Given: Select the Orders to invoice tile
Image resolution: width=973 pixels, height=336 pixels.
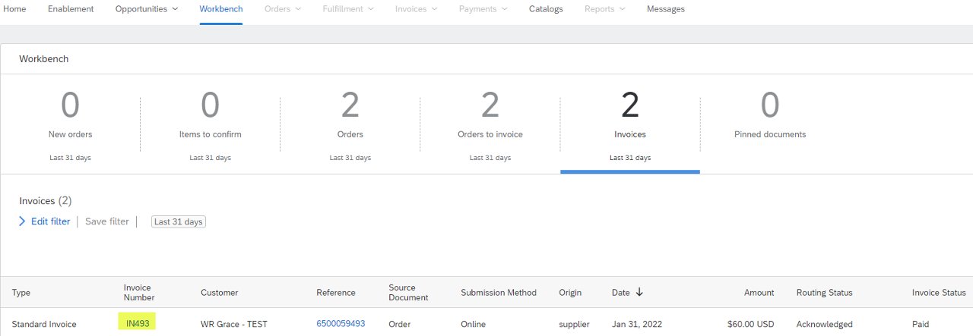Looking at the screenshot, I should point(490,124).
